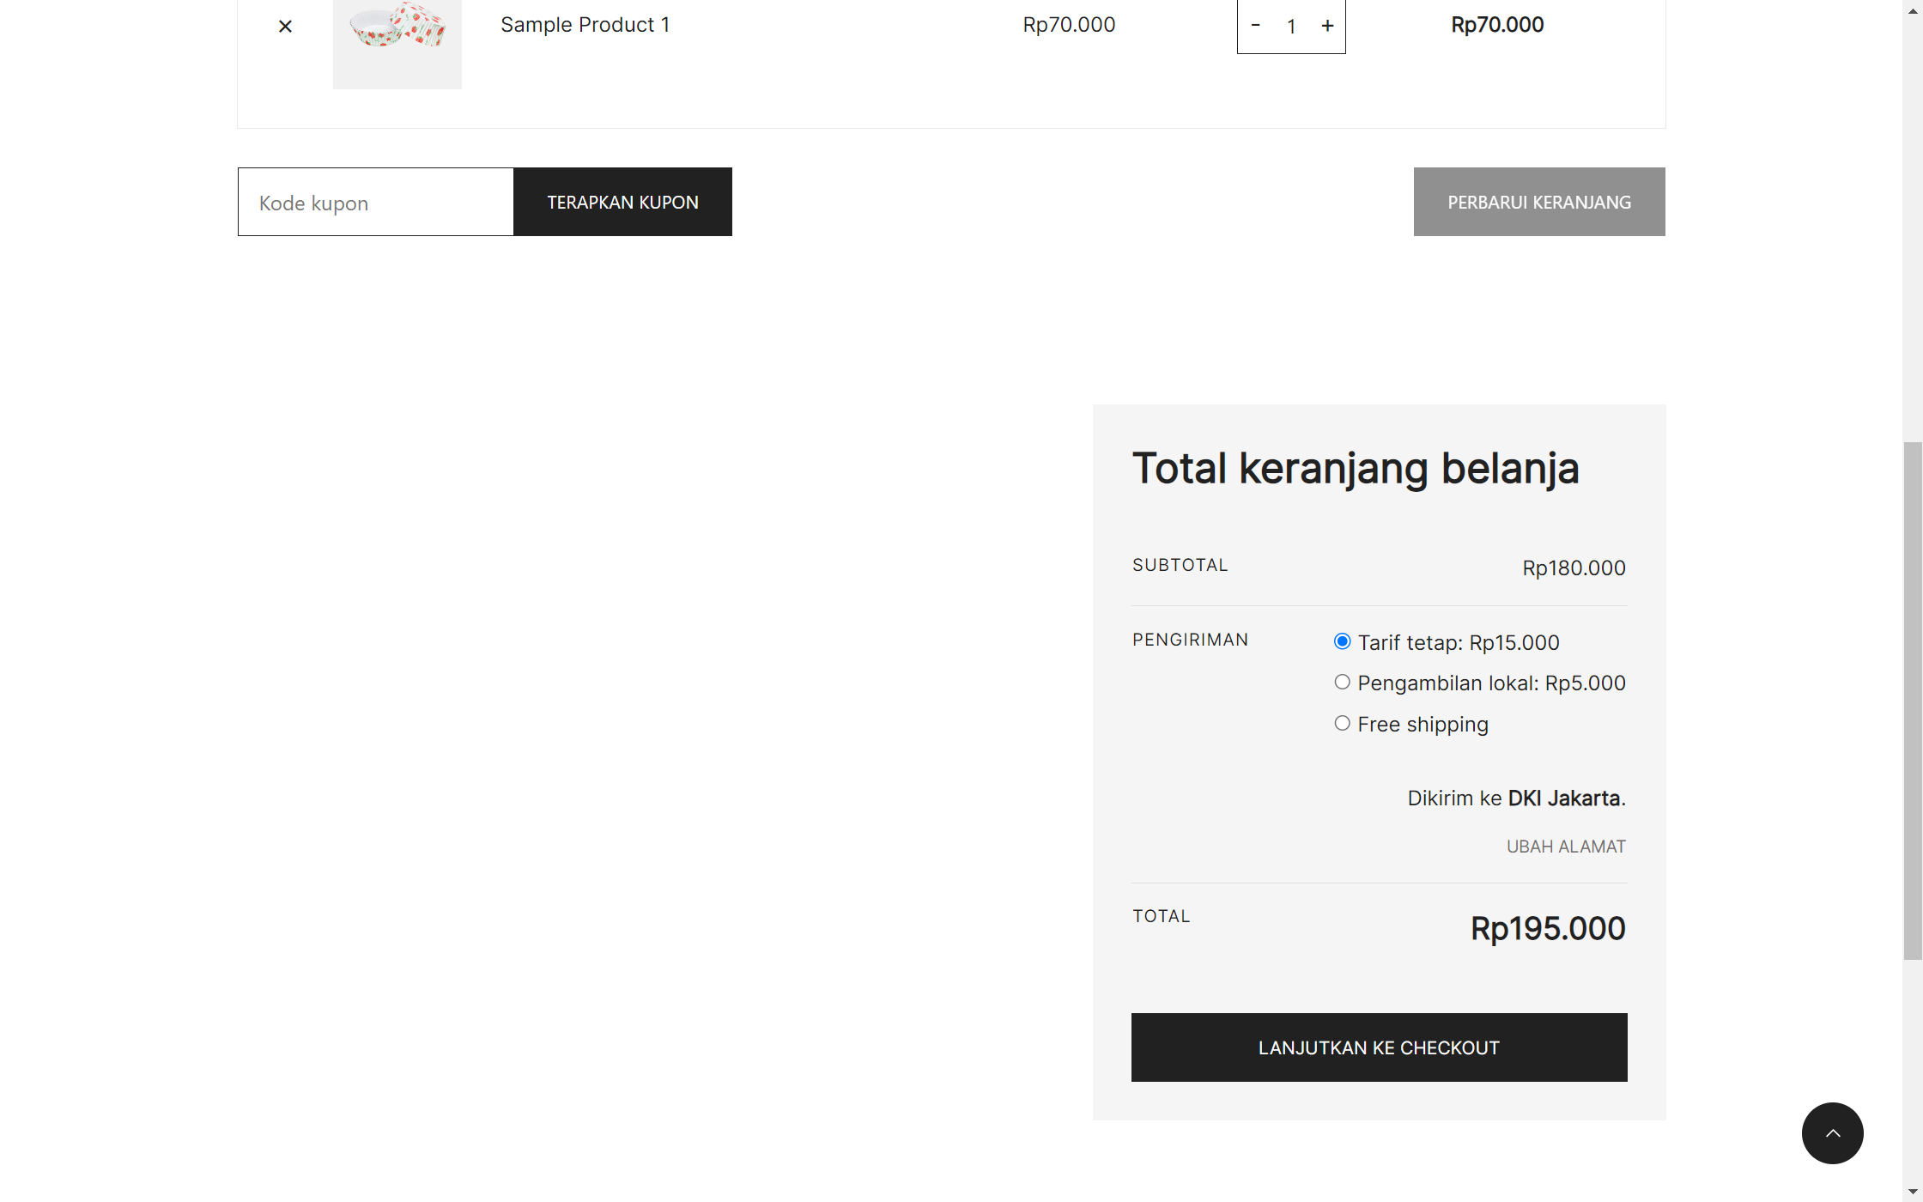Click the Sample Product 1 thumbnail image
The width and height of the screenshot is (1923, 1202).
pyautogui.click(x=397, y=39)
